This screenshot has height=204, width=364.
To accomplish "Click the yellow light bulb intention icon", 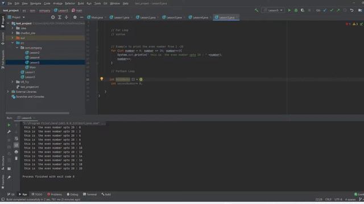I will click(x=101, y=79).
